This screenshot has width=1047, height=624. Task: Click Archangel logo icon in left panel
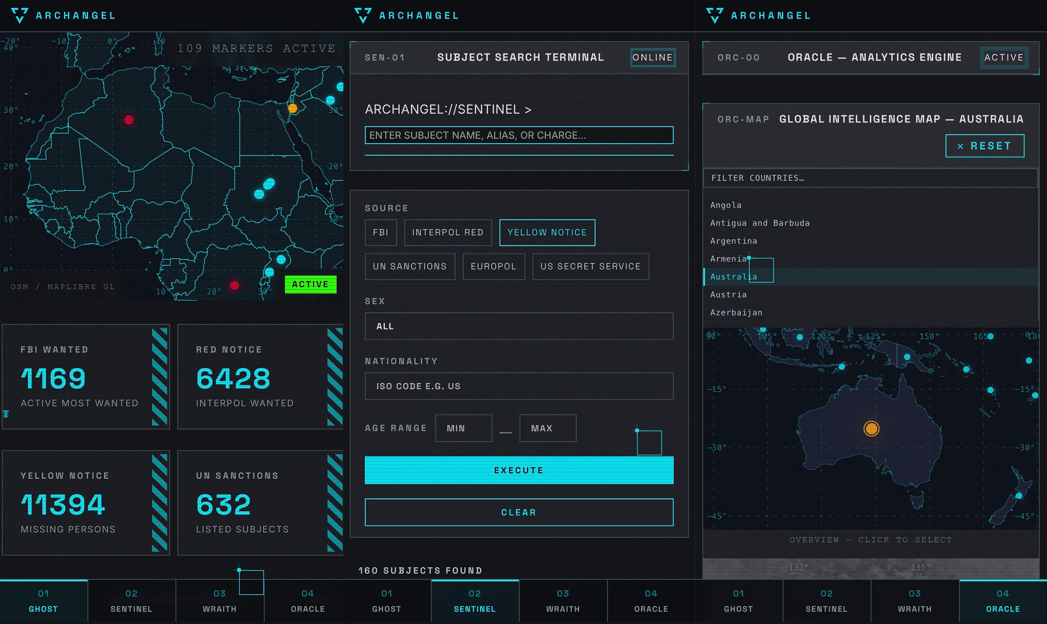tap(19, 16)
